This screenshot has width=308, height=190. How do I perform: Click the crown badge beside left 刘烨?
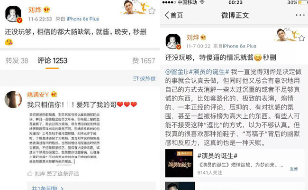click(x=46, y=9)
